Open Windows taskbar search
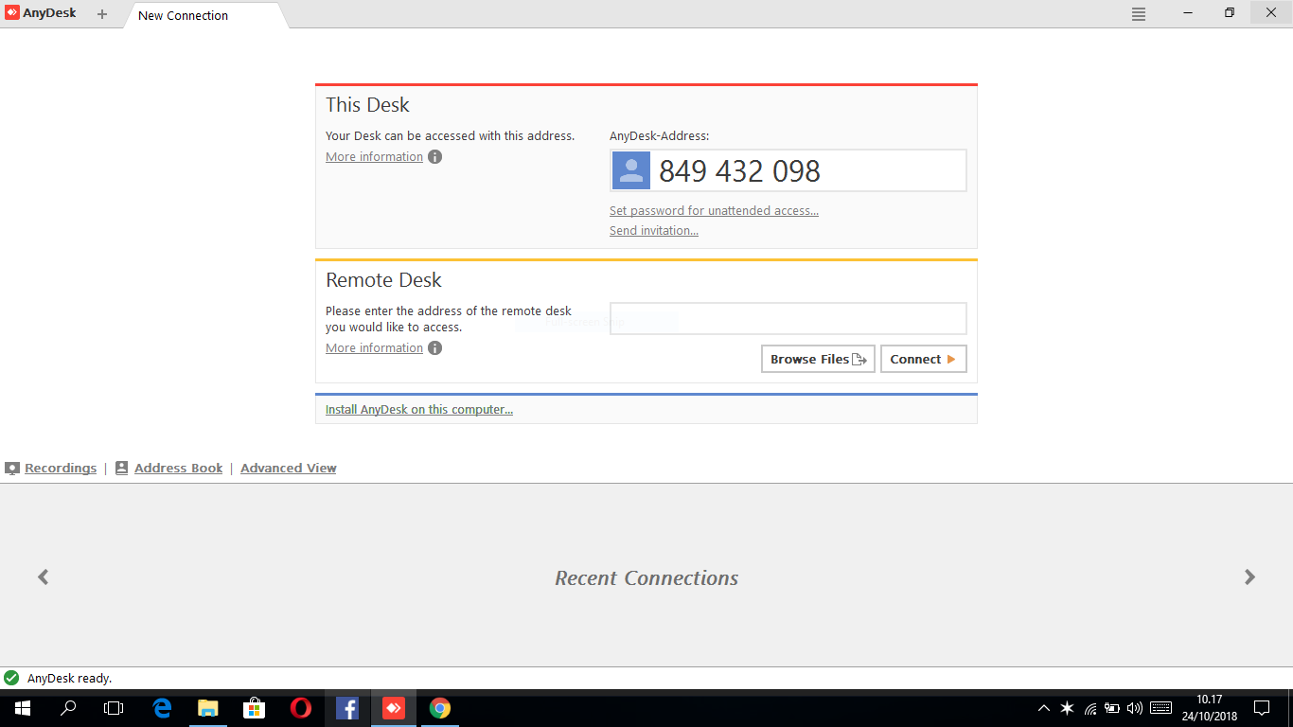The image size is (1293, 727). pyautogui.click(x=68, y=708)
